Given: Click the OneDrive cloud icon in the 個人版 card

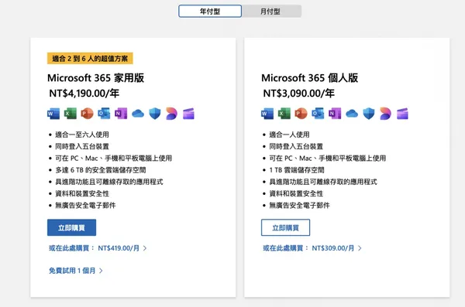Looking at the screenshot, I should tap(352, 114).
